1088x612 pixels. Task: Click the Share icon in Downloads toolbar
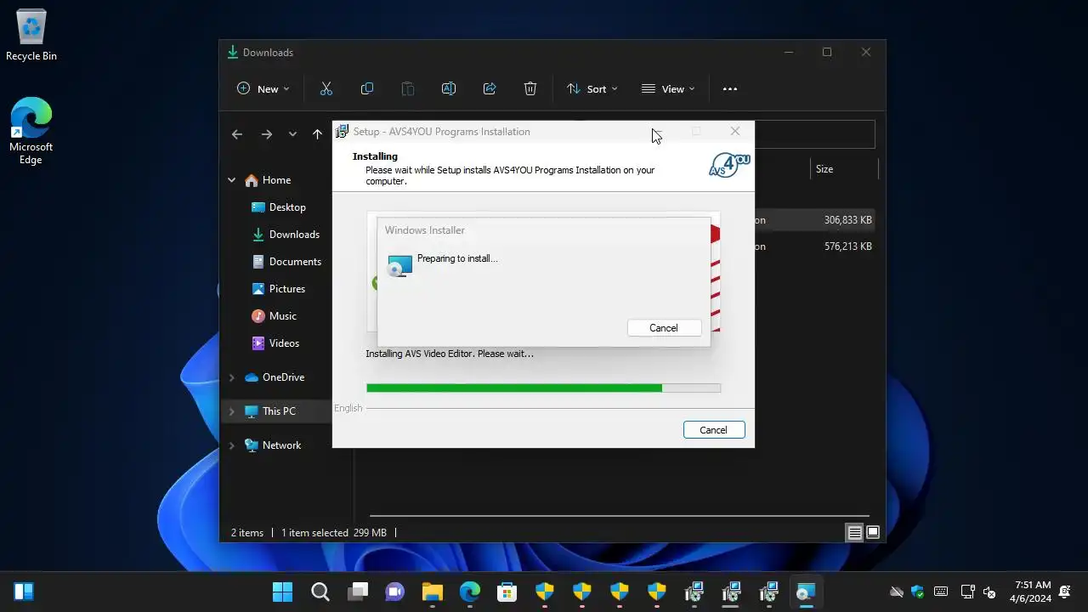click(490, 88)
